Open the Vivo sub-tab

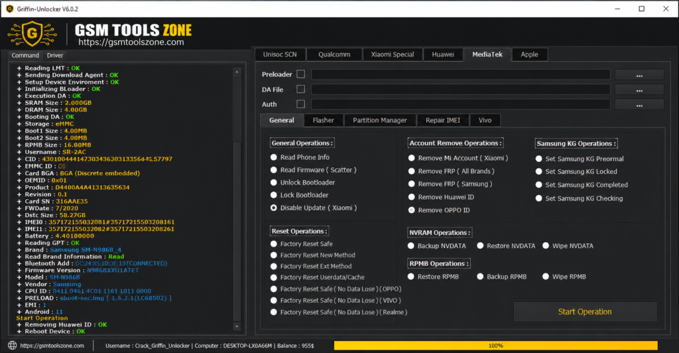pos(485,120)
